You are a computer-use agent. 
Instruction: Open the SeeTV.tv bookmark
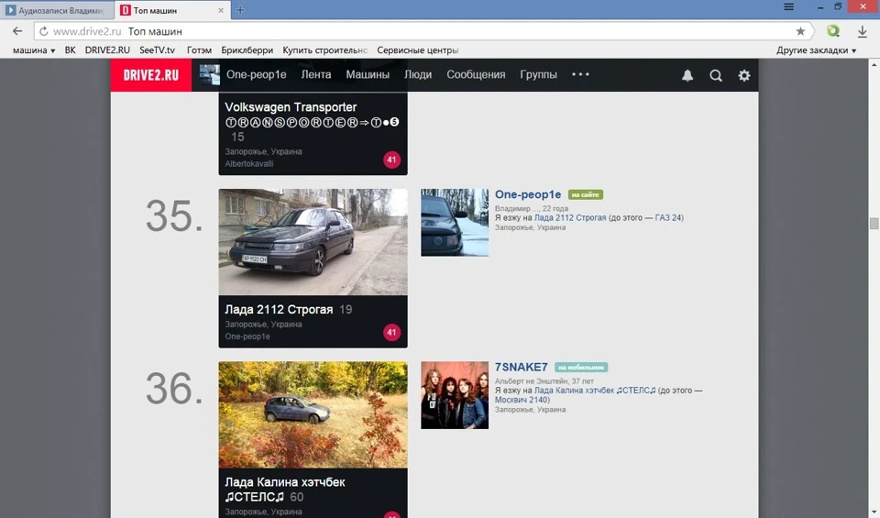157,50
